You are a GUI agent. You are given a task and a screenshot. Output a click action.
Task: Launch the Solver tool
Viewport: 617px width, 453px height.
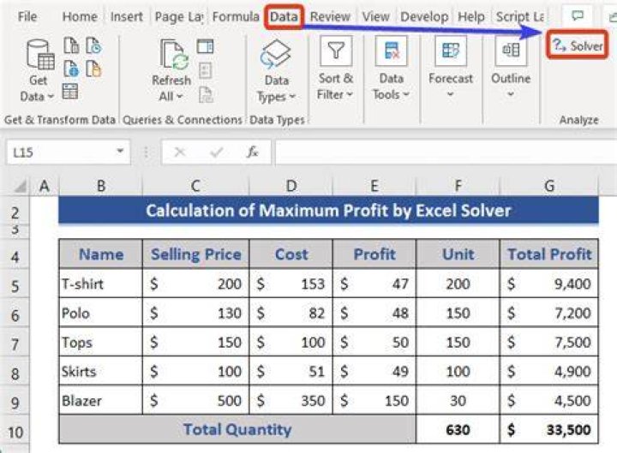click(578, 45)
